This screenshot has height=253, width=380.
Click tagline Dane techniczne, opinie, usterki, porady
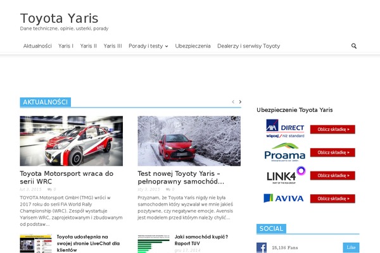tap(64, 28)
